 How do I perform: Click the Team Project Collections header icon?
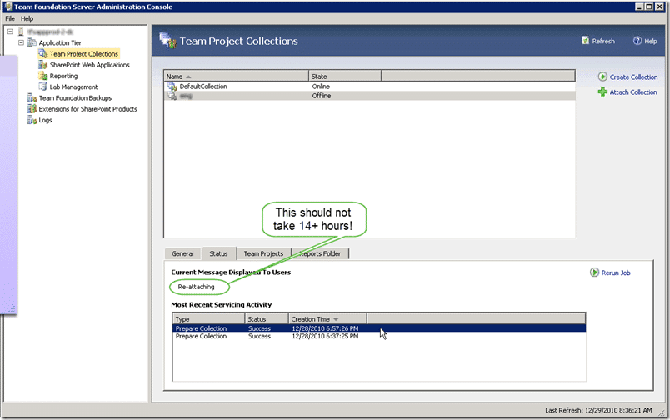pos(167,41)
